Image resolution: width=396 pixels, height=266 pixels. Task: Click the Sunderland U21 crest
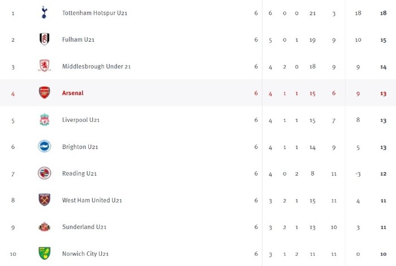click(45, 226)
